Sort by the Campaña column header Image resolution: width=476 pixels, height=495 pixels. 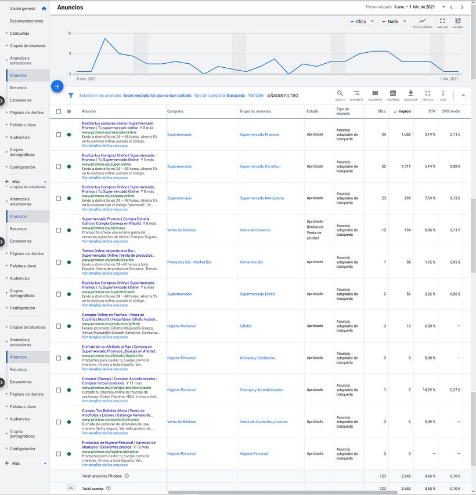click(x=175, y=111)
